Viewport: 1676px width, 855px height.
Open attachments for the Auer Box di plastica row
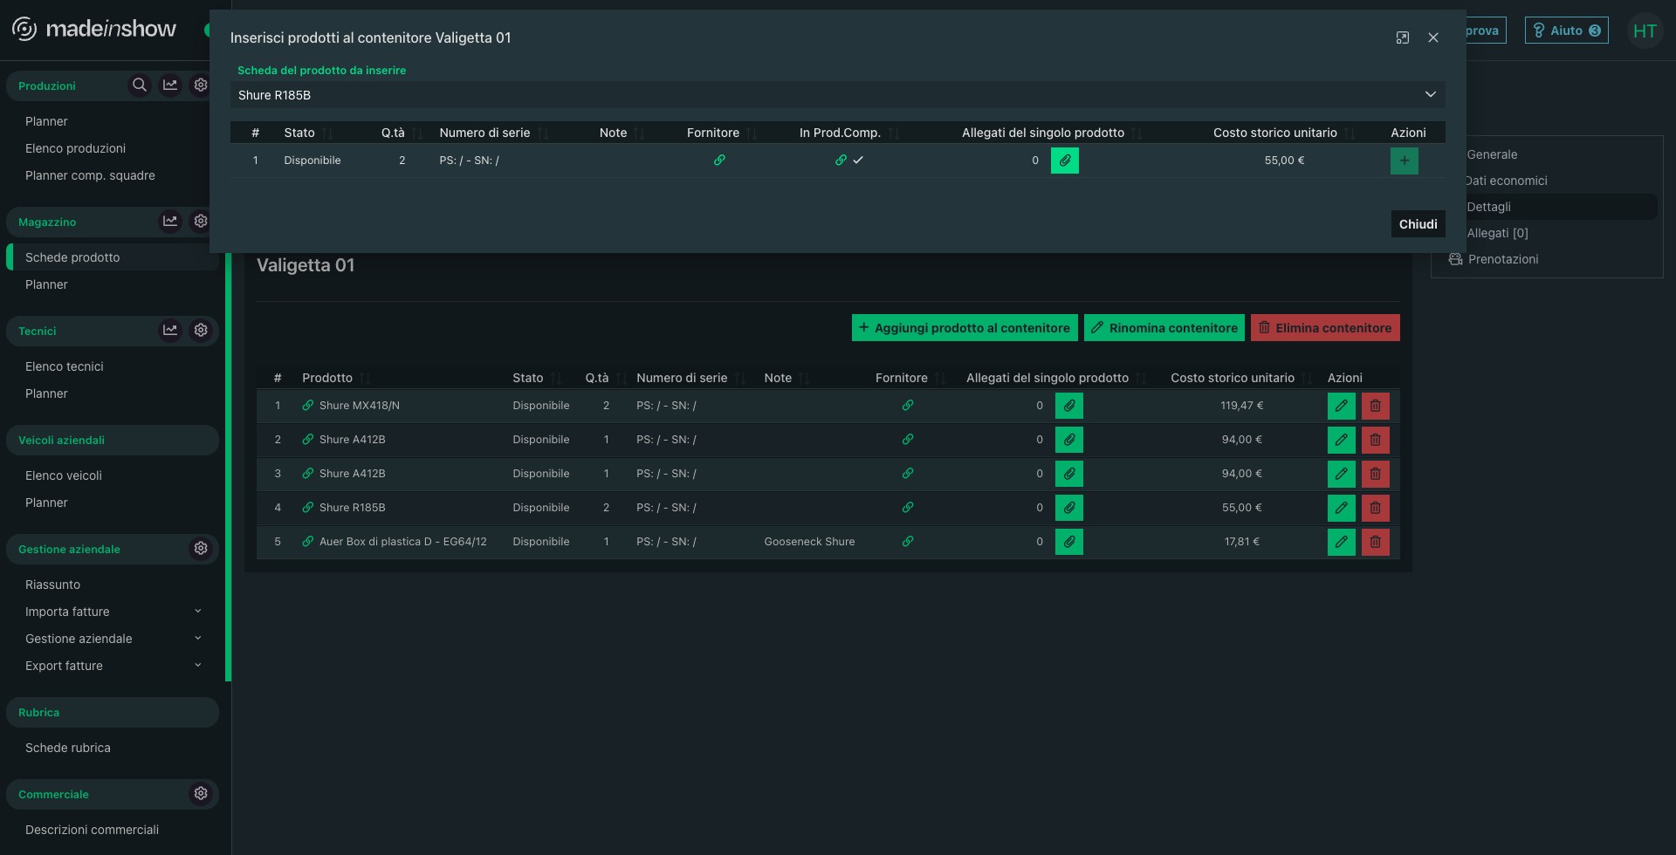(1069, 542)
